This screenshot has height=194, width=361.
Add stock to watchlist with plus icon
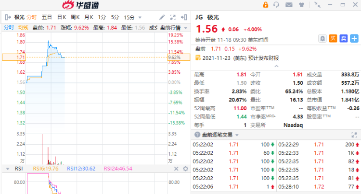coord(354,38)
